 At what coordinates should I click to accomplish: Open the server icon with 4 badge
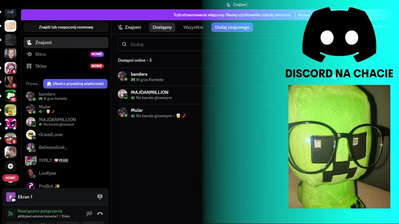click(x=10, y=68)
